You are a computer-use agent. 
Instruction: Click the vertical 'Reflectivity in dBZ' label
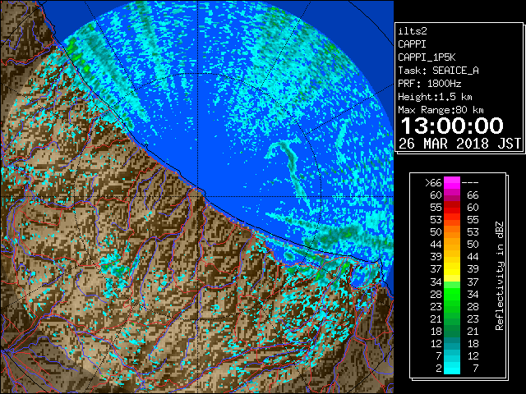click(x=499, y=276)
